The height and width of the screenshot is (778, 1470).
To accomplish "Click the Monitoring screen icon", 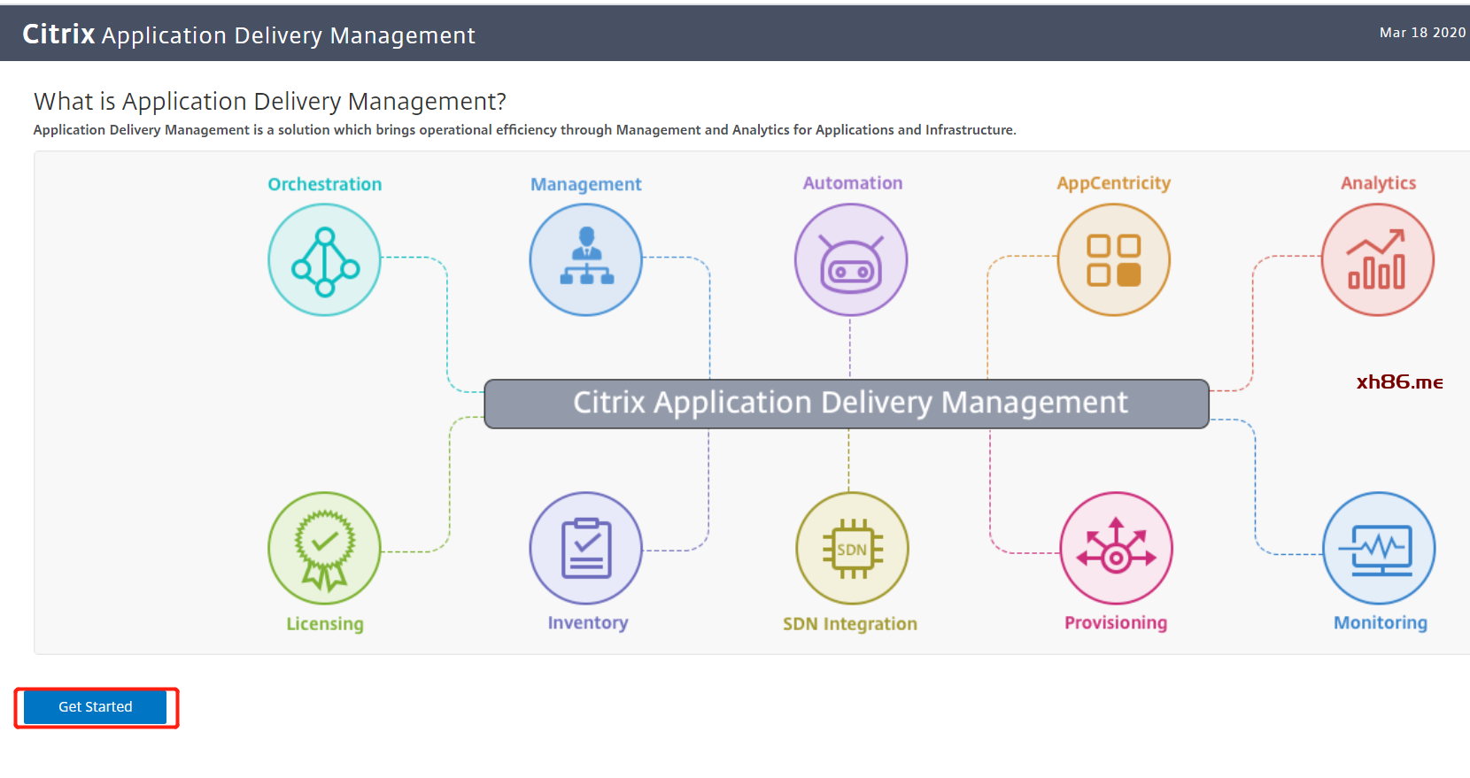I will (x=1380, y=549).
